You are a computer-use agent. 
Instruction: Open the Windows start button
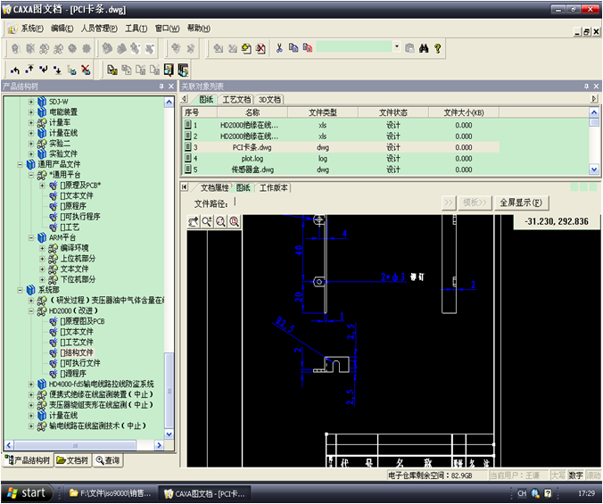[x=25, y=493]
